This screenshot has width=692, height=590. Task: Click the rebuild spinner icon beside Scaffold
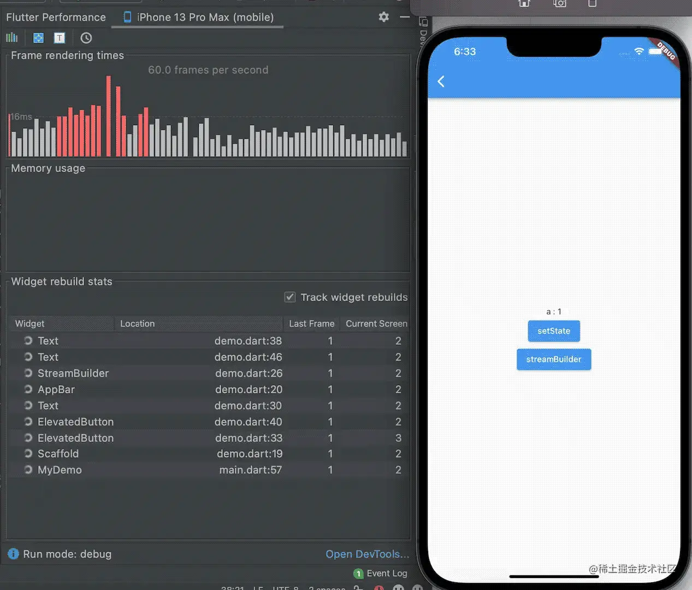coord(28,453)
